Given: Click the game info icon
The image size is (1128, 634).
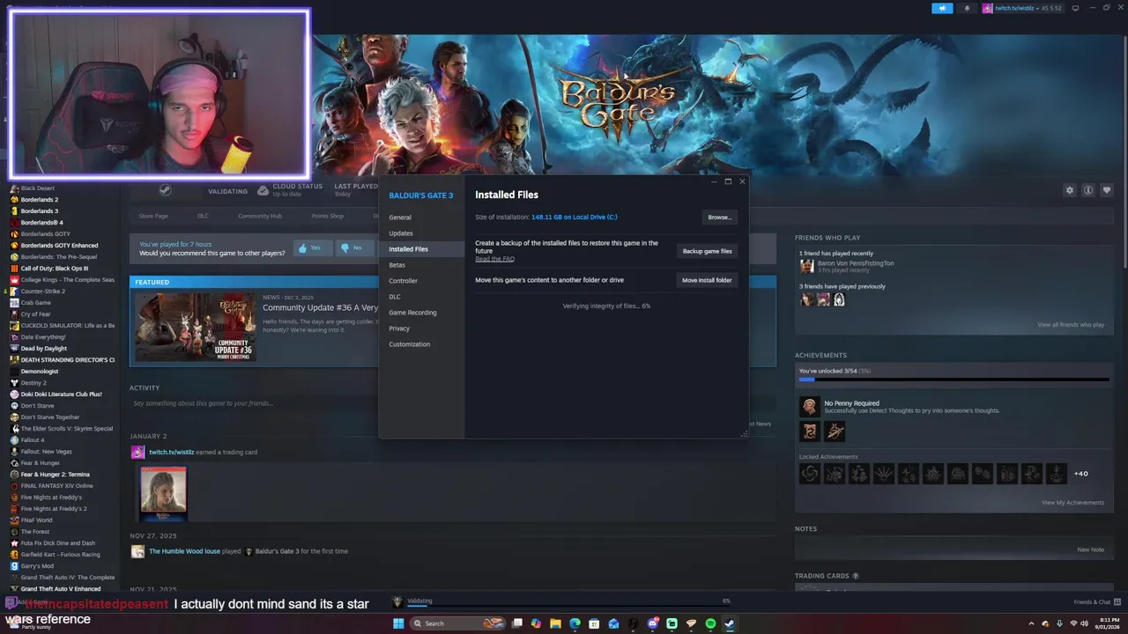Looking at the screenshot, I should tap(1088, 190).
